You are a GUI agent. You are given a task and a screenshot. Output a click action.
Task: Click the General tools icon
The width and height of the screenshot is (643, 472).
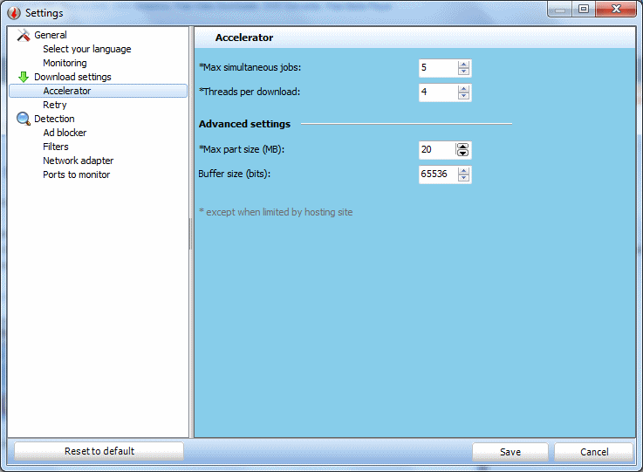(x=24, y=35)
